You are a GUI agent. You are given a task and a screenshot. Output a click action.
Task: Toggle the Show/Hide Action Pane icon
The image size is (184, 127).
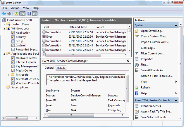pos(35,14)
